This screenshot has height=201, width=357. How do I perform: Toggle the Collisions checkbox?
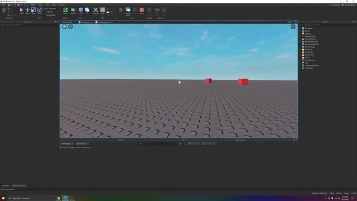click(49, 12)
